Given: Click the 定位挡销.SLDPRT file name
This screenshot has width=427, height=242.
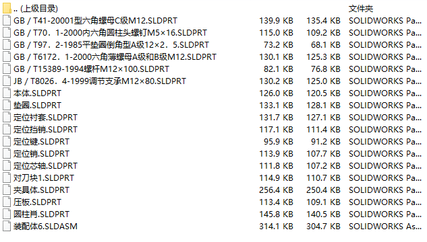Looking at the screenshot, I should point(45,130).
